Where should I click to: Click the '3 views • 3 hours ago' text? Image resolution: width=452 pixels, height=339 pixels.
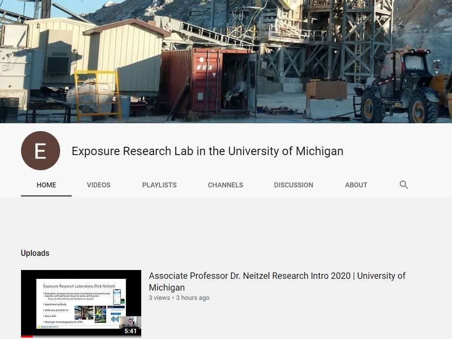179,297
